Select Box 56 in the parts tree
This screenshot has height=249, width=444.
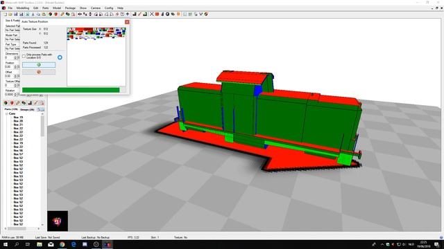tap(19, 151)
